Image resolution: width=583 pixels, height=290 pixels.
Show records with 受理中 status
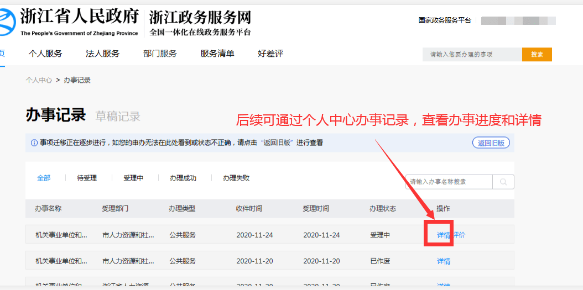coord(133,178)
